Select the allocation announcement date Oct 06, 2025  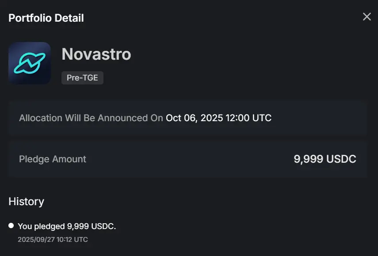(x=194, y=118)
